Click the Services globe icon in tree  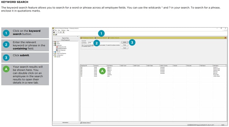pyautogui.click(x=55, y=52)
